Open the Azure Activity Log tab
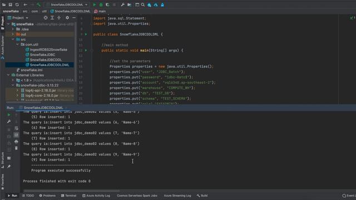 [96, 196]
